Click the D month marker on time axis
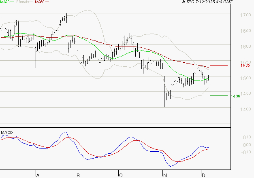The height and width of the screenshot is (178, 254). (203, 176)
